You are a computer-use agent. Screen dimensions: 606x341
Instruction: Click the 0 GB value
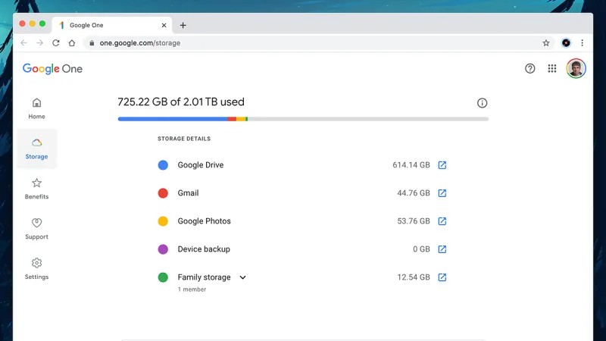[x=421, y=249]
